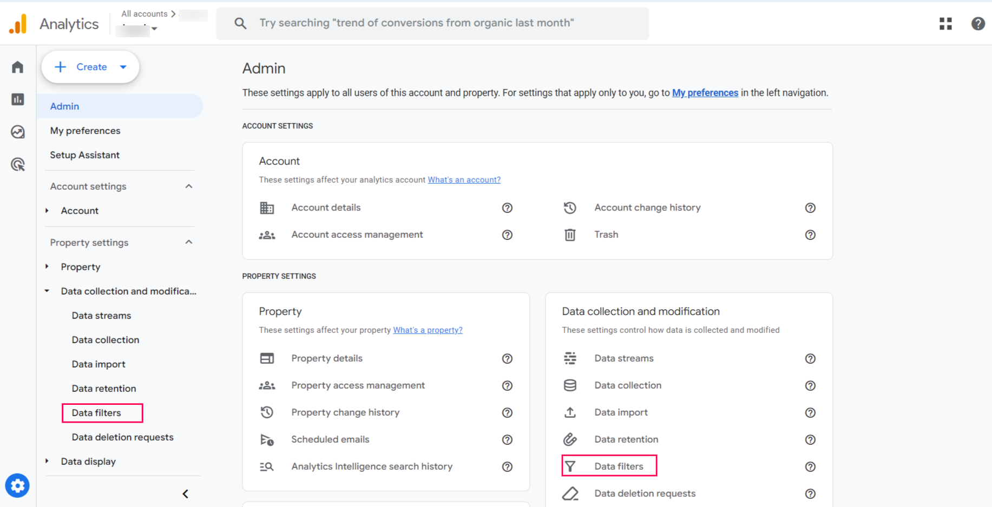Open the Reports bar chart icon
The width and height of the screenshot is (992, 507).
point(17,99)
